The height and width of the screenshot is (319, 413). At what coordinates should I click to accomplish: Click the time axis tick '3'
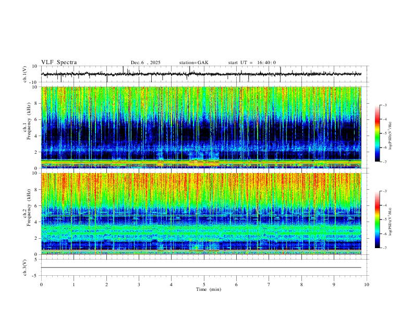point(139,285)
